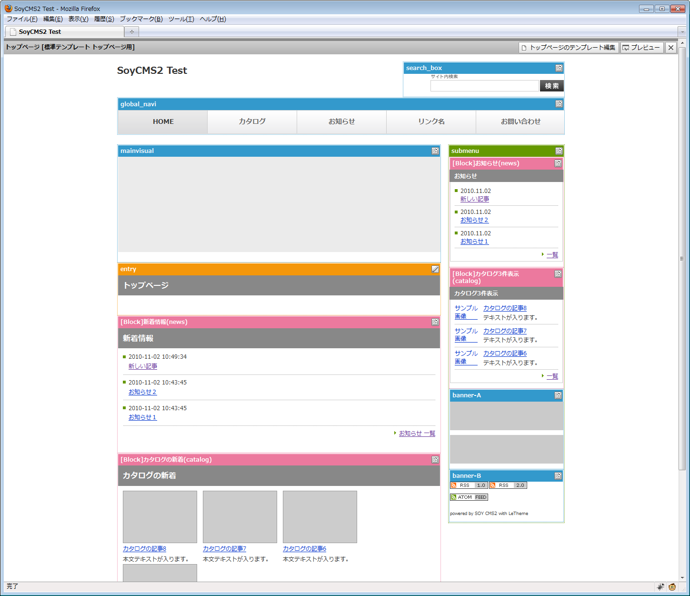Edit the 新着情報(news) block via its icon
This screenshot has height=596, width=690.
point(435,322)
